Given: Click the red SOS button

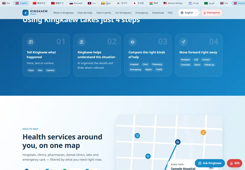Looking at the screenshot, I should (x=234, y=163).
